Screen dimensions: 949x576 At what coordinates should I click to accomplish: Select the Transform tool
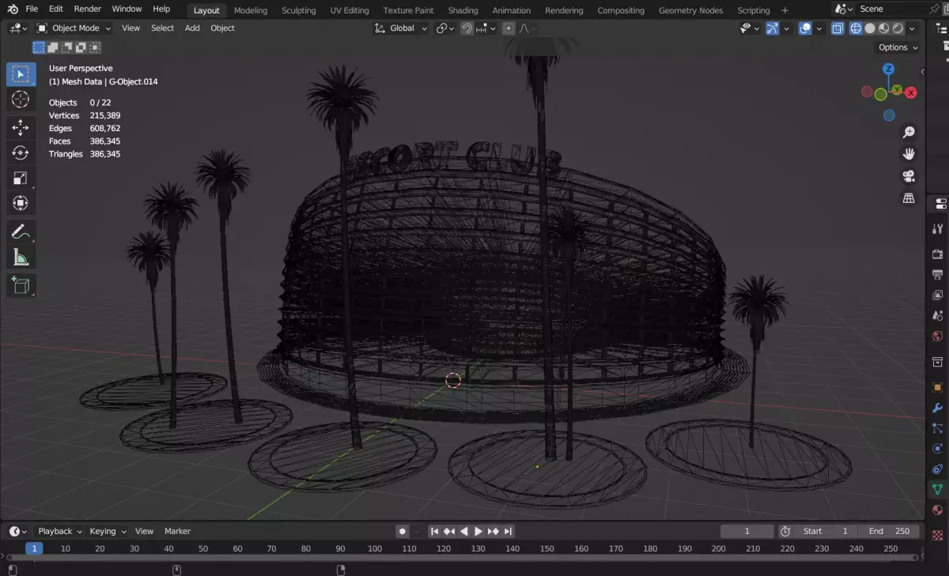click(x=21, y=203)
